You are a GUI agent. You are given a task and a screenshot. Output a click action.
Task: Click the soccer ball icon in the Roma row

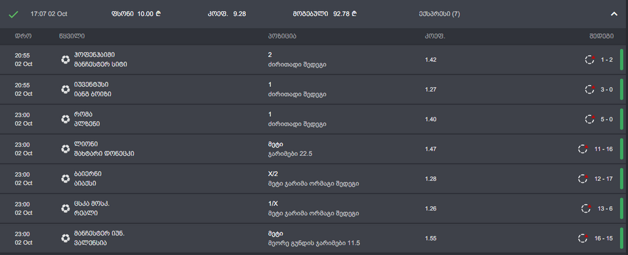[x=66, y=119]
